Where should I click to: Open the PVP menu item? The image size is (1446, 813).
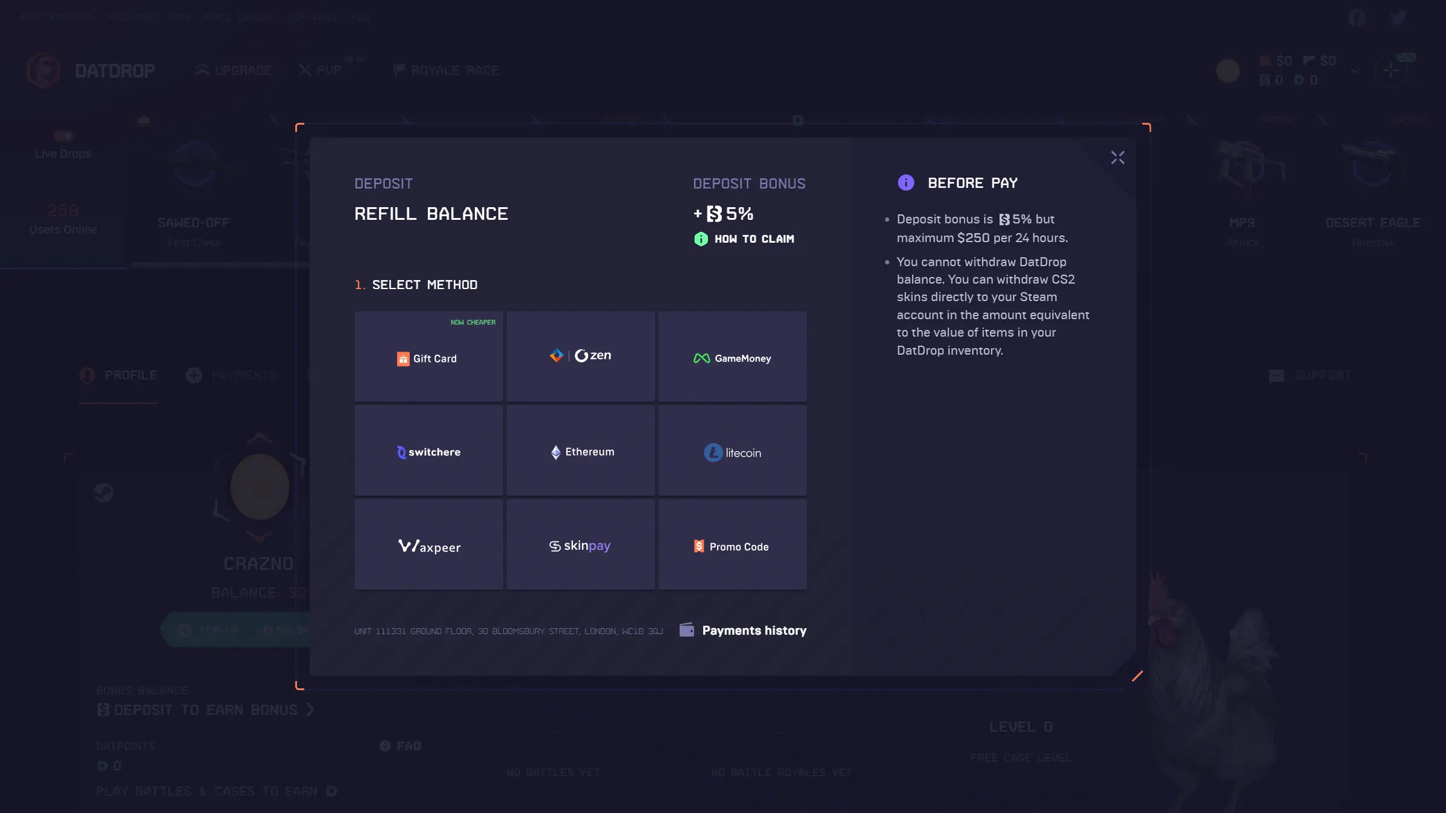(321, 70)
